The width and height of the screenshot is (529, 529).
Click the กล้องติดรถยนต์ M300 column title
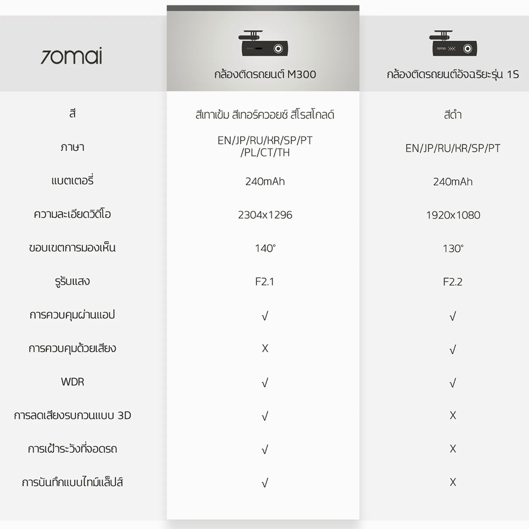tap(265, 74)
